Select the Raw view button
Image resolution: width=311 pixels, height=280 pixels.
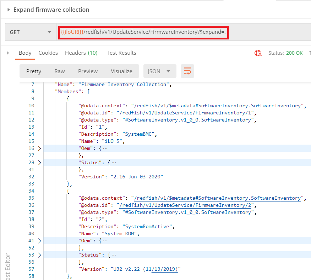pos(60,71)
